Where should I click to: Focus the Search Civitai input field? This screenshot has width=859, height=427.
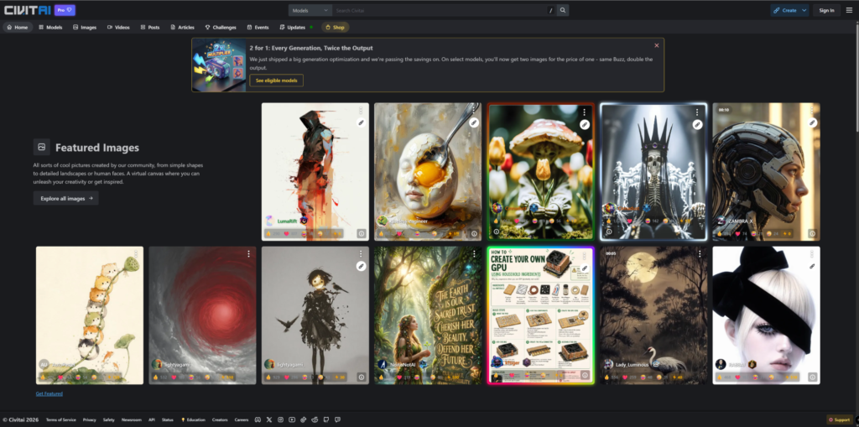coord(441,10)
